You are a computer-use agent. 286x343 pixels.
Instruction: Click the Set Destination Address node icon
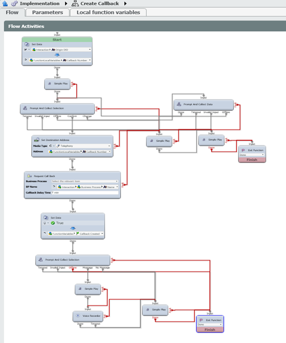pos(37,140)
